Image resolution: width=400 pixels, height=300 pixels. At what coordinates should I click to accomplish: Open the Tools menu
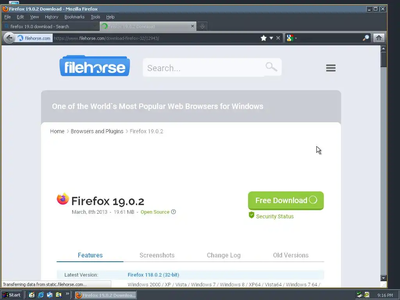coord(95,17)
